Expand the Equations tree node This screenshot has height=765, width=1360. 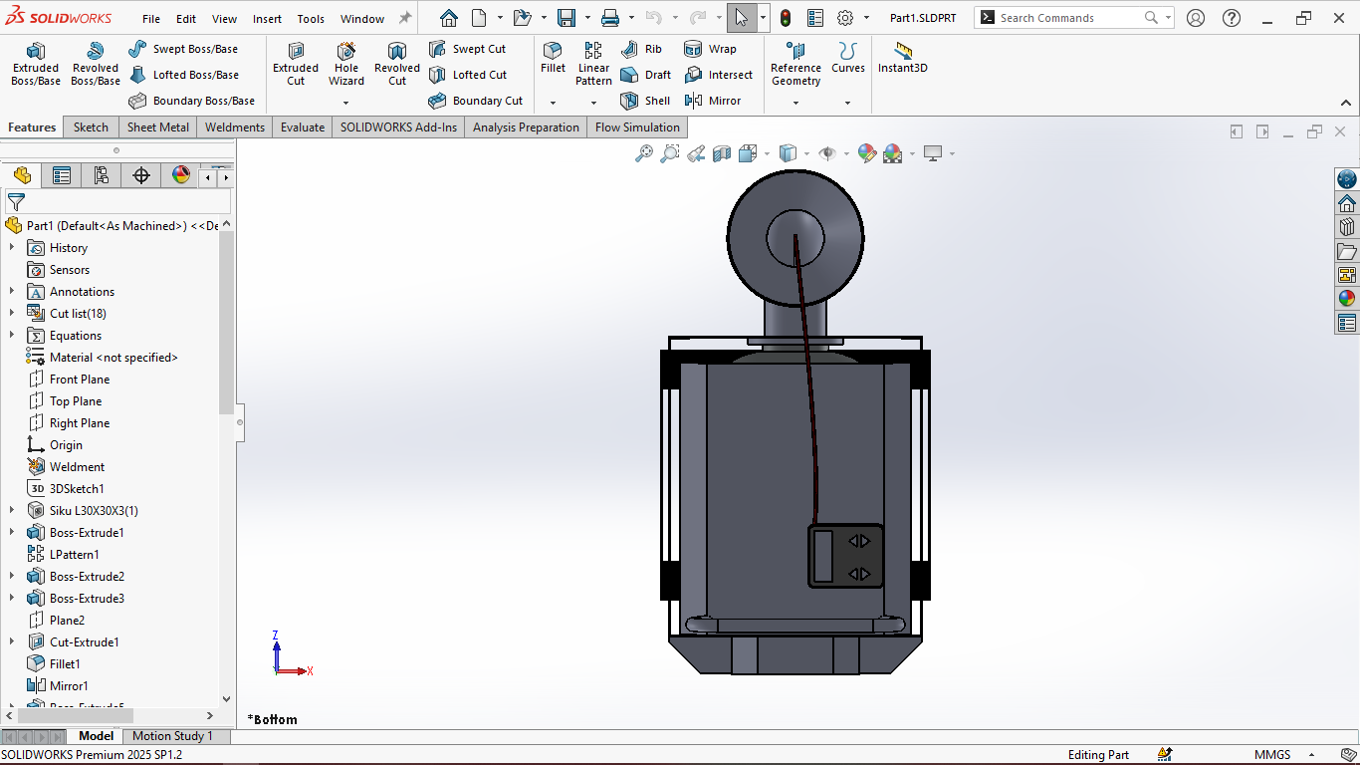pyautogui.click(x=12, y=336)
